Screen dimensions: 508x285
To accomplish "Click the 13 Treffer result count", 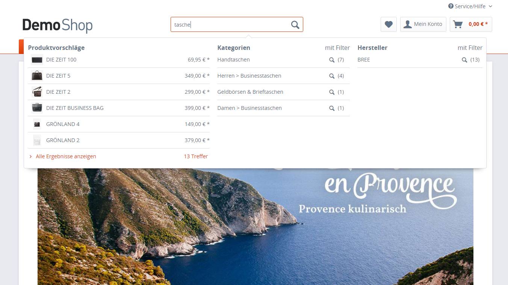I will (196, 156).
